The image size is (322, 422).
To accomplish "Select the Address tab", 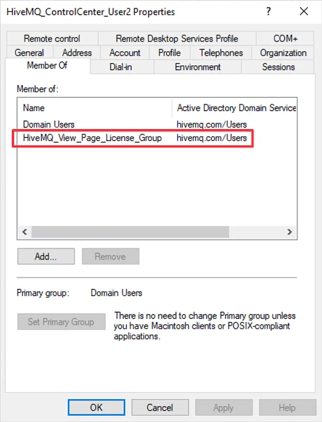I will coord(77,52).
